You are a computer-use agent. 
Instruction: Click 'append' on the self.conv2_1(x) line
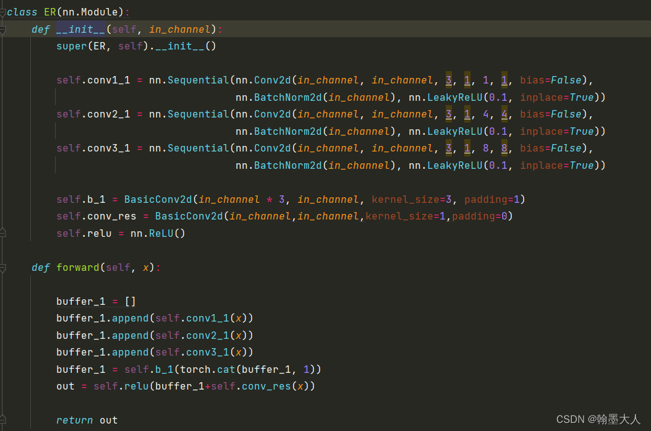pyautogui.click(x=130, y=336)
